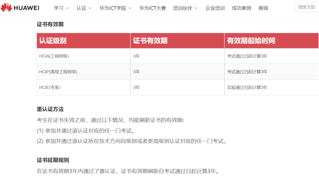
Task: Click the 证书有效期 column header
Action: click(177, 41)
